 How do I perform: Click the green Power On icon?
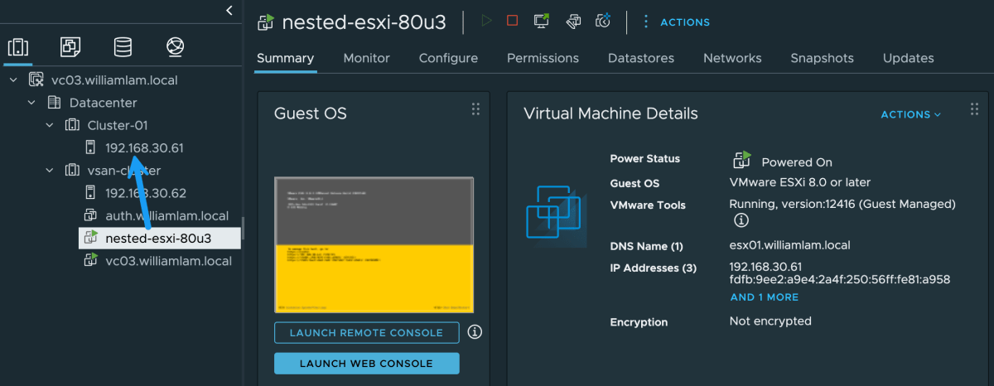click(x=486, y=21)
